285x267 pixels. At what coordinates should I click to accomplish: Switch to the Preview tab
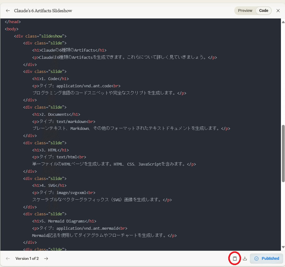245,11
